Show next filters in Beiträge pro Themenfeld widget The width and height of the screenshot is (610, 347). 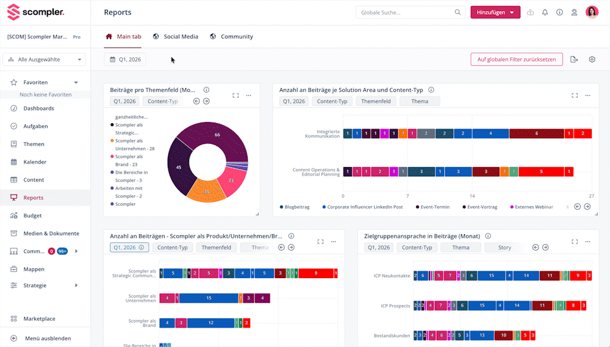coord(207,101)
